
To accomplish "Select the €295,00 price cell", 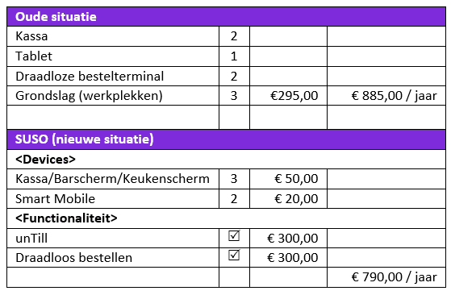I will pyautogui.click(x=289, y=96).
